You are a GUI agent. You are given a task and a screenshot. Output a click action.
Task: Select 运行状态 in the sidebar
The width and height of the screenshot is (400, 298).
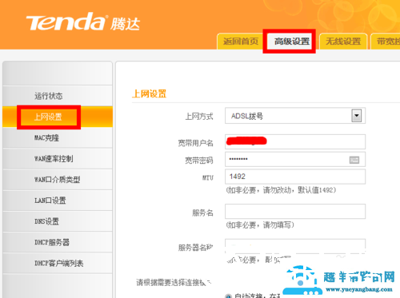[x=58, y=96]
